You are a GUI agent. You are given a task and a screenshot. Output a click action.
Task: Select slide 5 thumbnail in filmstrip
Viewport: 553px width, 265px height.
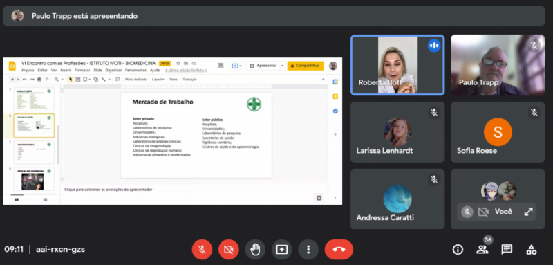(x=34, y=99)
